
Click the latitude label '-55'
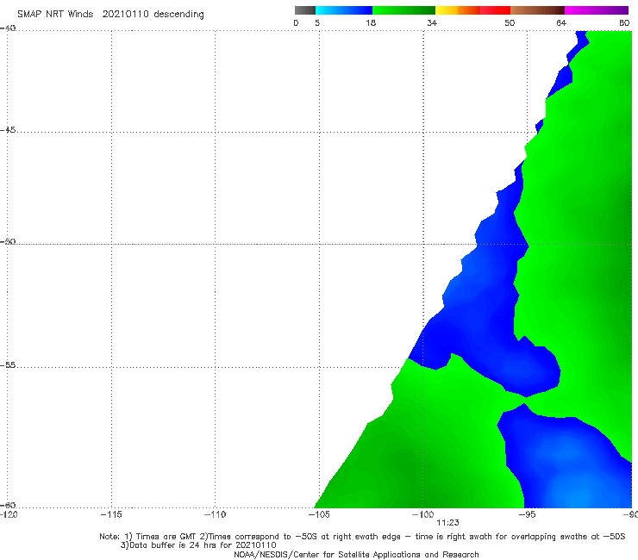(x=8, y=365)
